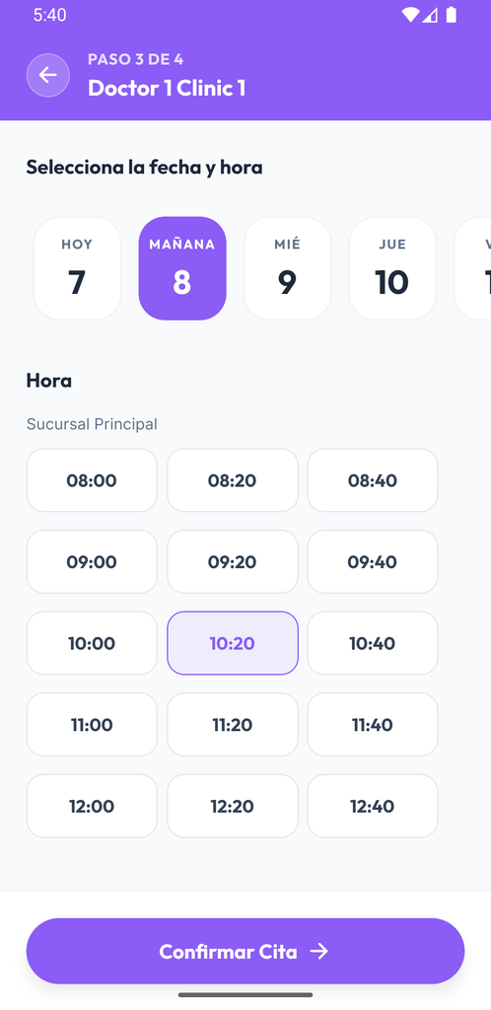Select the 09:40 time slot
Viewport: 491px width, 1010px height.
point(373,561)
